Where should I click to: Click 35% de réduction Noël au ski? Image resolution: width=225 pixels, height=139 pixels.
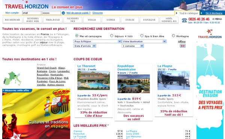pyautogui.click(x=174, y=113)
